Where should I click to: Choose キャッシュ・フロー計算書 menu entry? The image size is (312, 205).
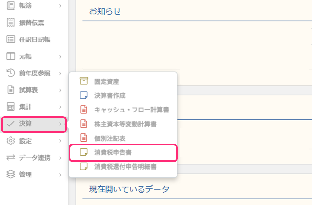(x=131, y=110)
